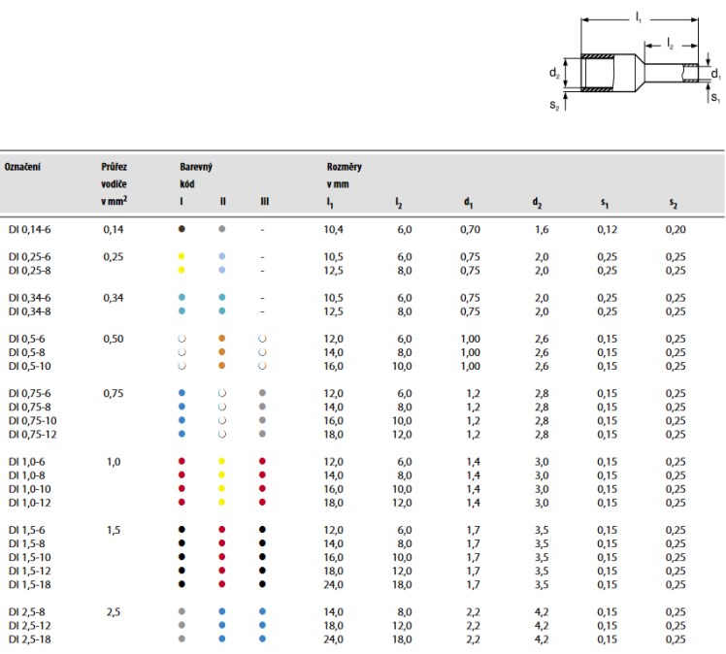
Task: Select the 'DI 2,5-12' row label
Action: [x=30, y=625]
